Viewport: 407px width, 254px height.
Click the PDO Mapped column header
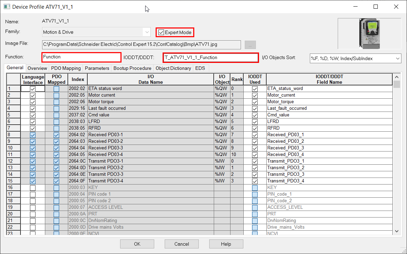57,80
